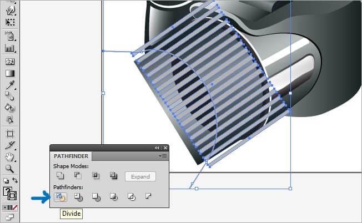Select the Eyedropper tool

coord(9,85)
